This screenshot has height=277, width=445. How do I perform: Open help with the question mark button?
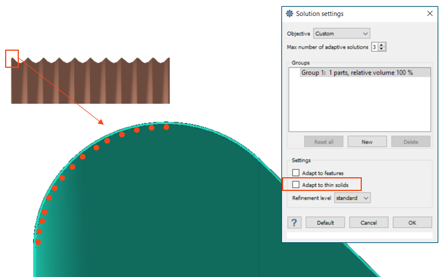coord(295,222)
